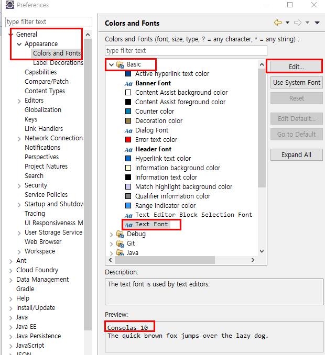Click the font list scroll-down arrow

click(262, 251)
